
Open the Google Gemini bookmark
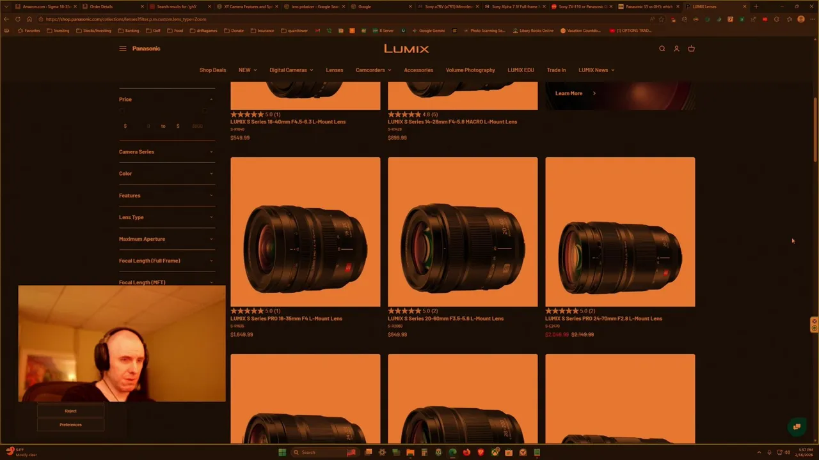pos(429,31)
